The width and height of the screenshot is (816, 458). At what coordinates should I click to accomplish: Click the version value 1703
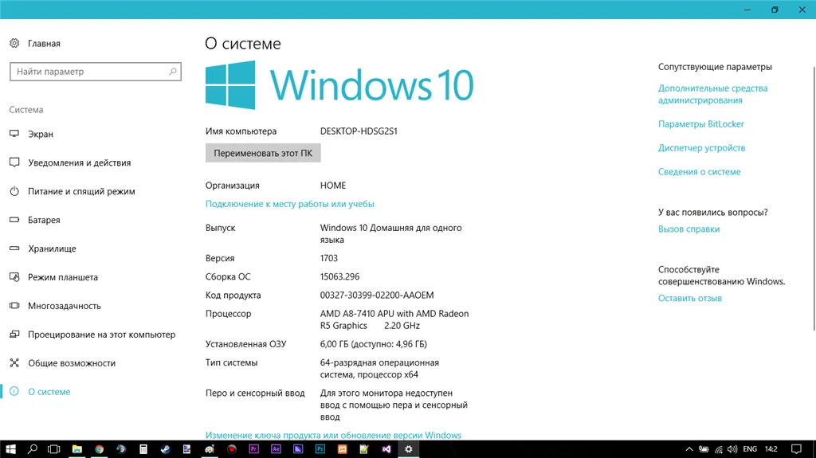[329, 258]
